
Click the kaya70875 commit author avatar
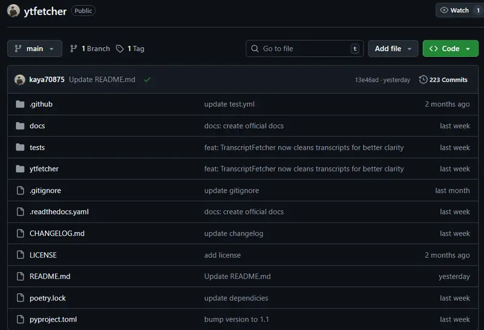pyautogui.click(x=20, y=80)
